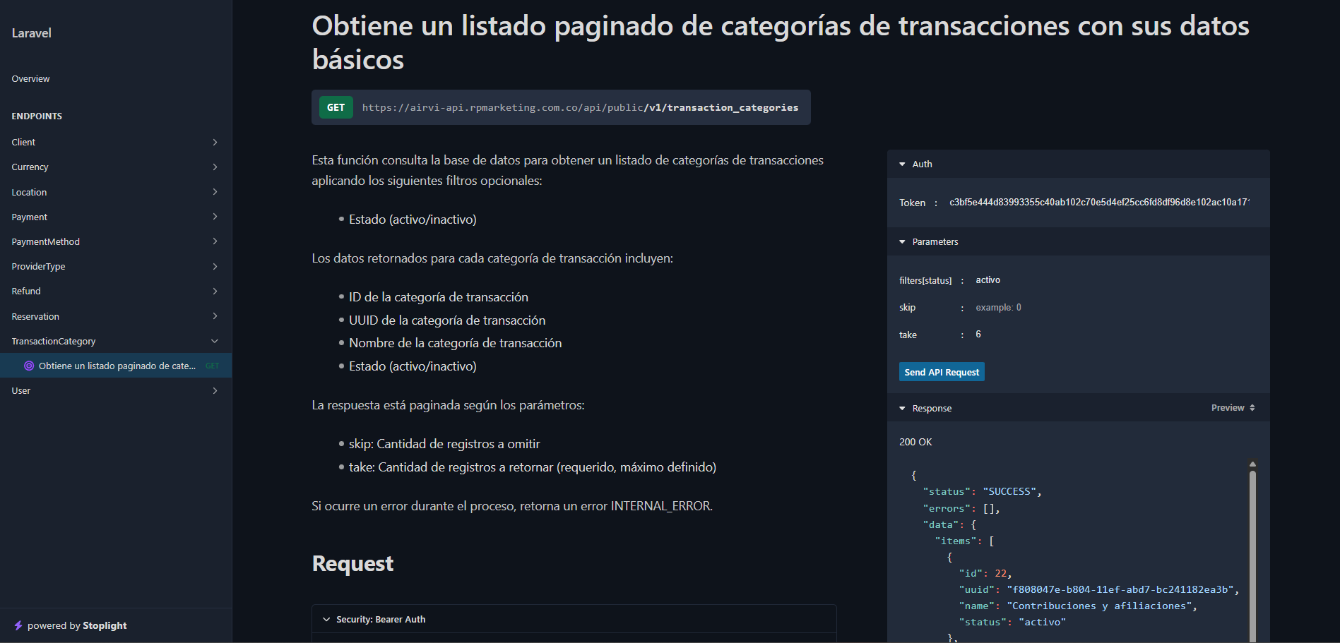Click the skip parameter input field

pos(1109,308)
